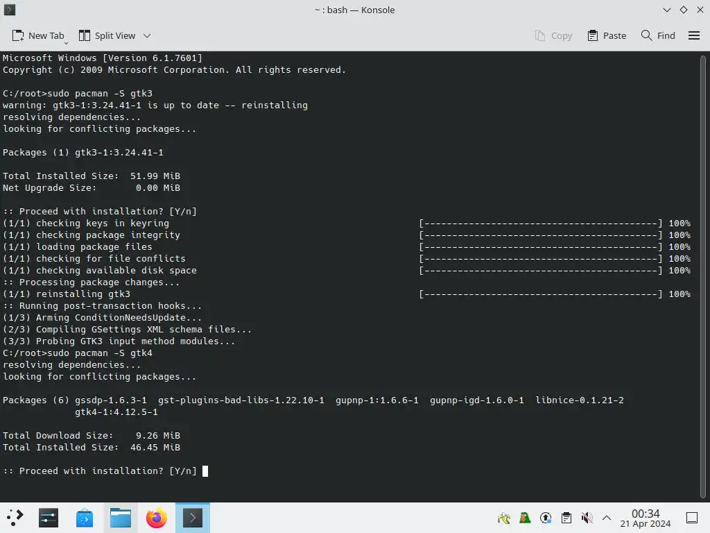Click the muted volume tray icon

(587, 518)
